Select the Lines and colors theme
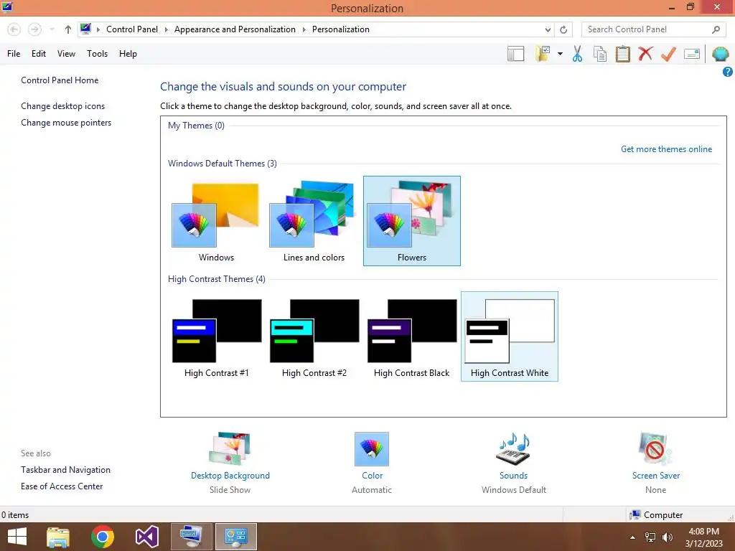The width and height of the screenshot is (735, 551). tap(314, 221)
